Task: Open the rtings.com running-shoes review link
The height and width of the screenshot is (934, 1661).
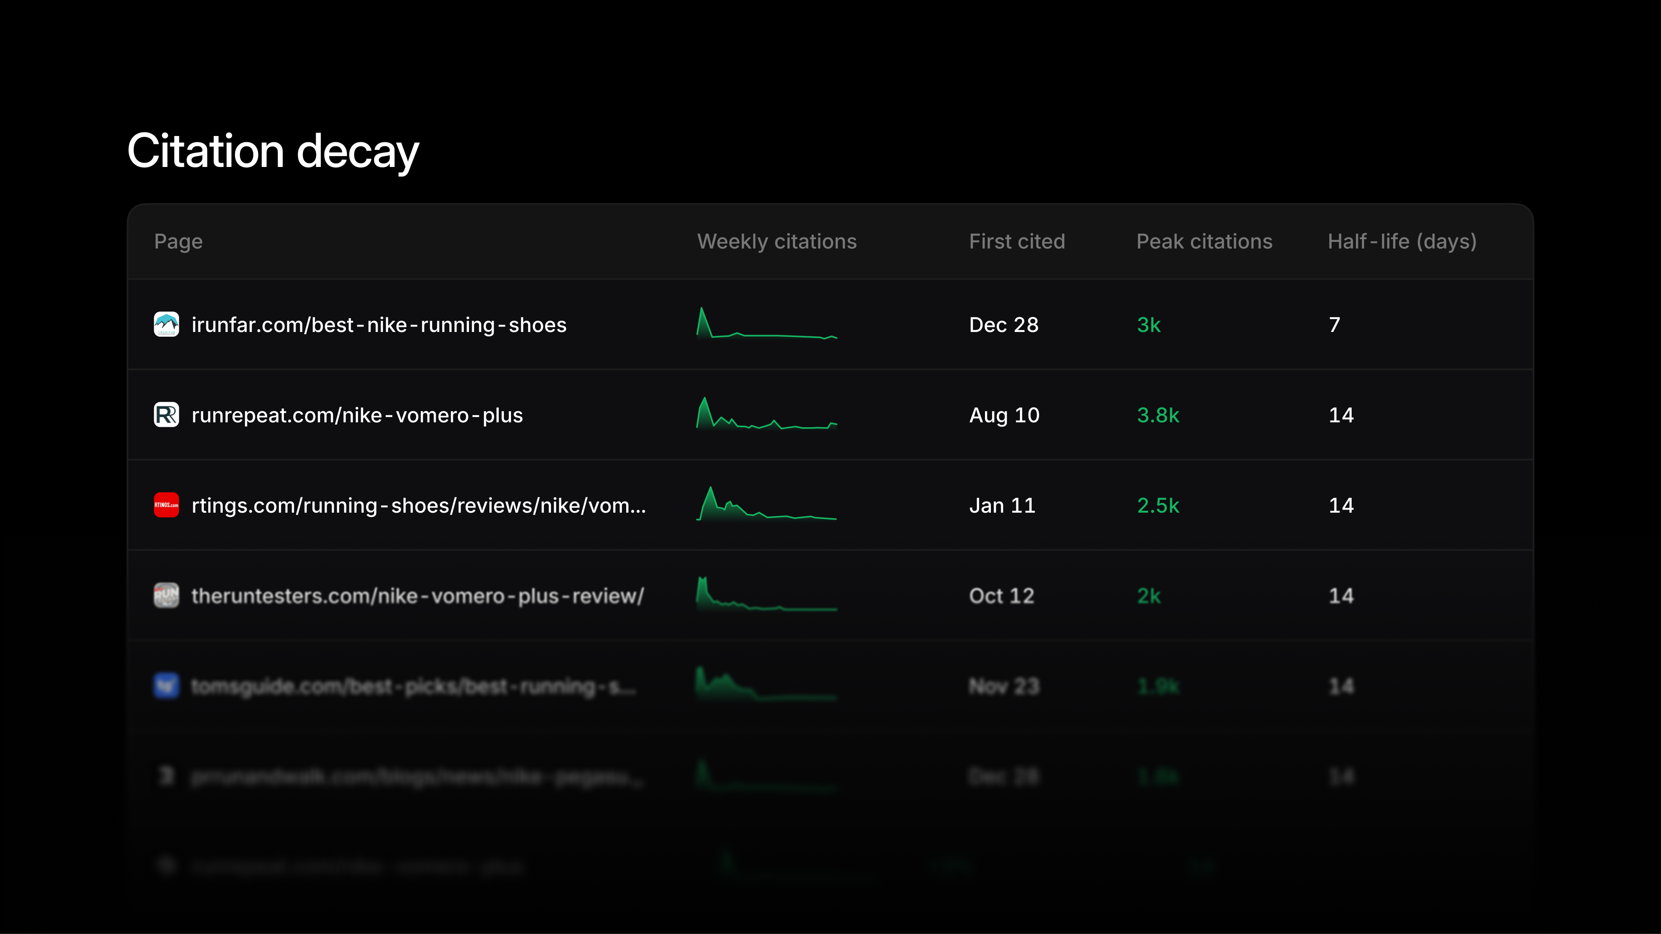Action: tap(418, 505)
